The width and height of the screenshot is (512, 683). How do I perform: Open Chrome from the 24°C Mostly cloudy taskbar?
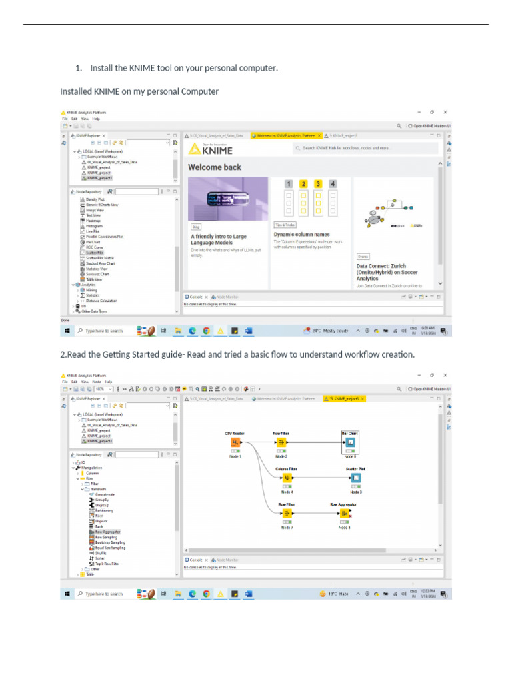click(x=207, y=331)
